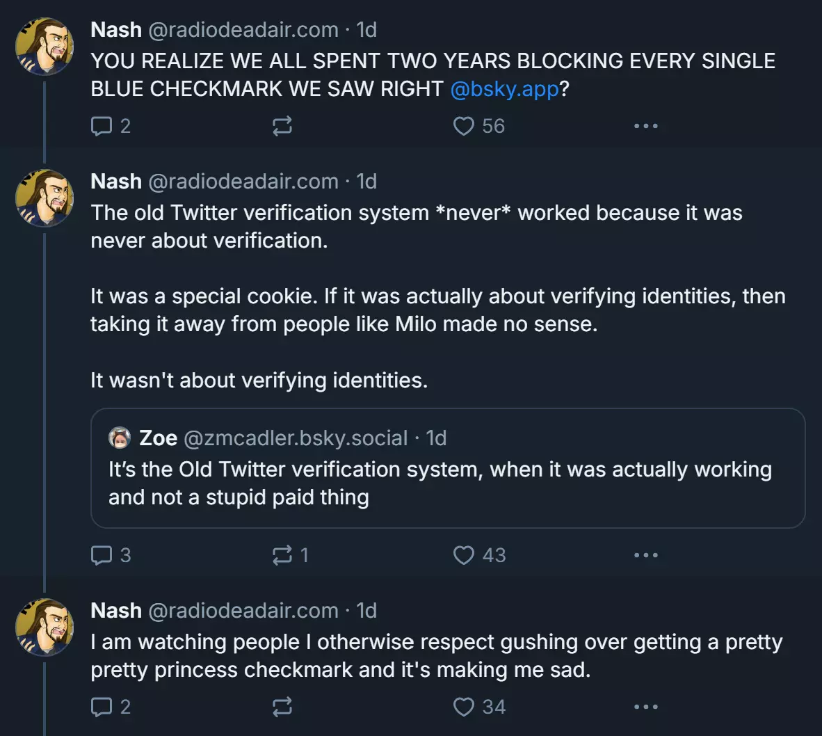Like the post with 34 likes
Screen dimensions: 822x736
pos(479,707)
